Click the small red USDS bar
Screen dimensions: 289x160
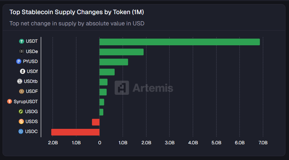pyautogui.click(x=96, y=122)
